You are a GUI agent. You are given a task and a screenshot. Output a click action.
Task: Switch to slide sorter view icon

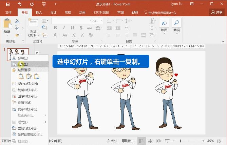(150, 141)
